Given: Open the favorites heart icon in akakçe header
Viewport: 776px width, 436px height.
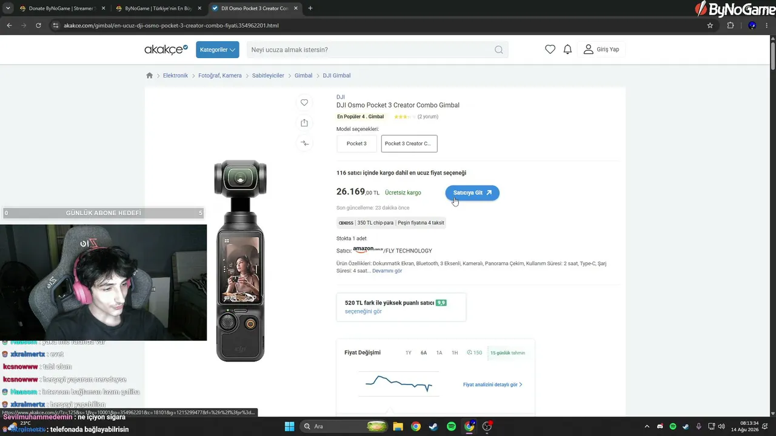Looking at the screenshot, I should click(x=550, y=50).
